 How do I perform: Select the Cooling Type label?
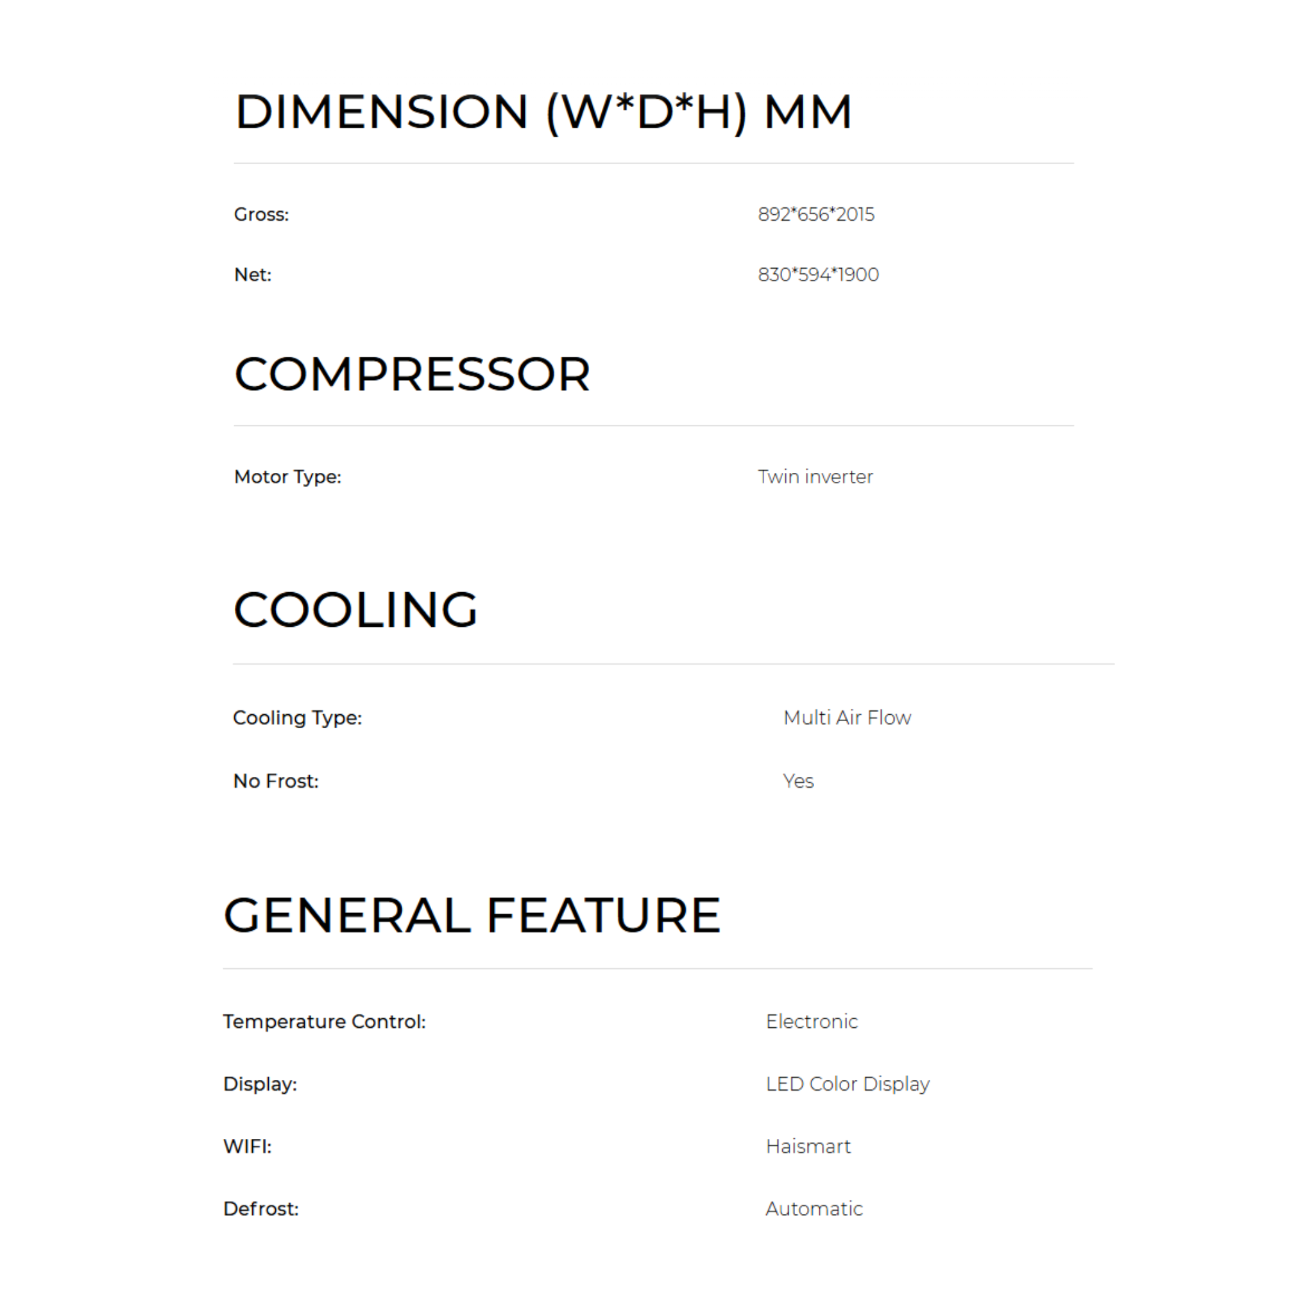297,717
